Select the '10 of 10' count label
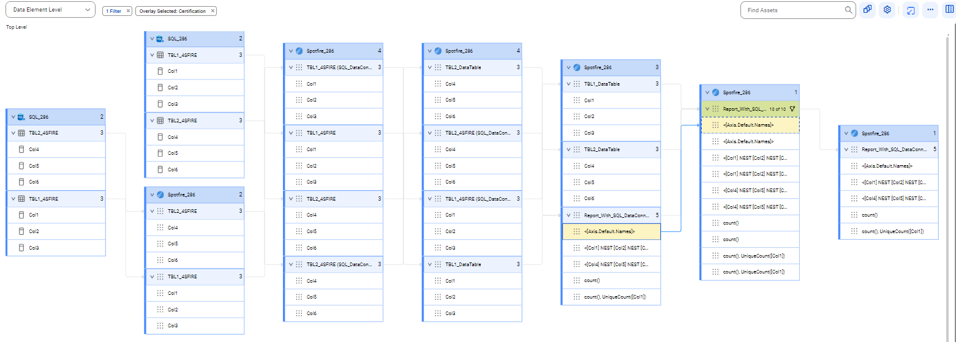This screenshot has width=956, height=342. click(x=777, y=109)
